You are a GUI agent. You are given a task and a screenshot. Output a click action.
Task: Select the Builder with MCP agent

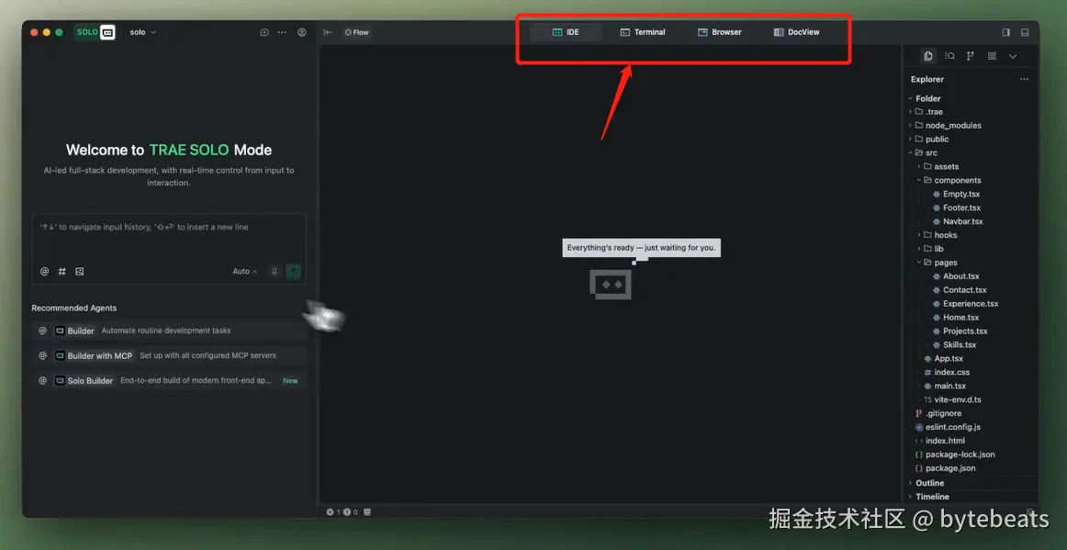pyautogui.click(x=169, y=355)
